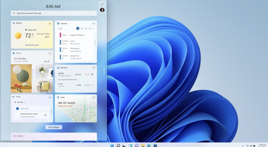Screen dimensions: 268x147
Task: Click the web search input field
Action: [x=54, y=13]
